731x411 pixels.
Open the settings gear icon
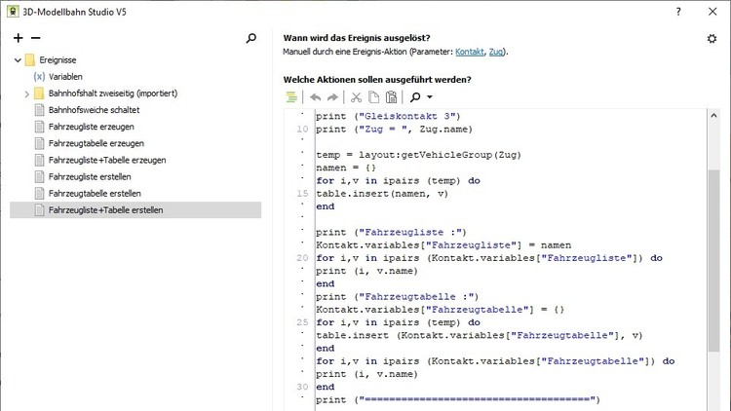pos(712,39)
